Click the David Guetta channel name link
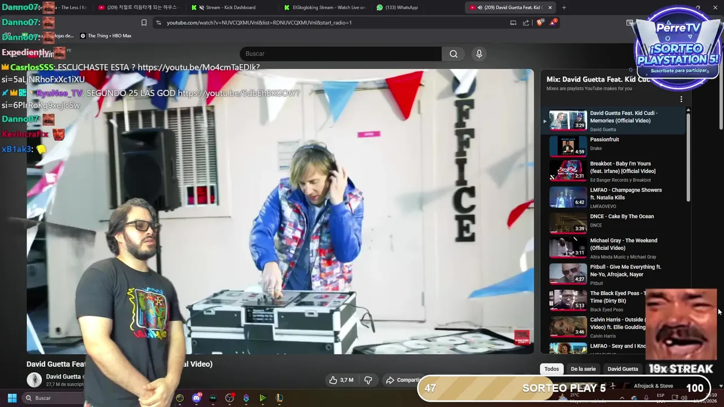 (x=64, y=376)
